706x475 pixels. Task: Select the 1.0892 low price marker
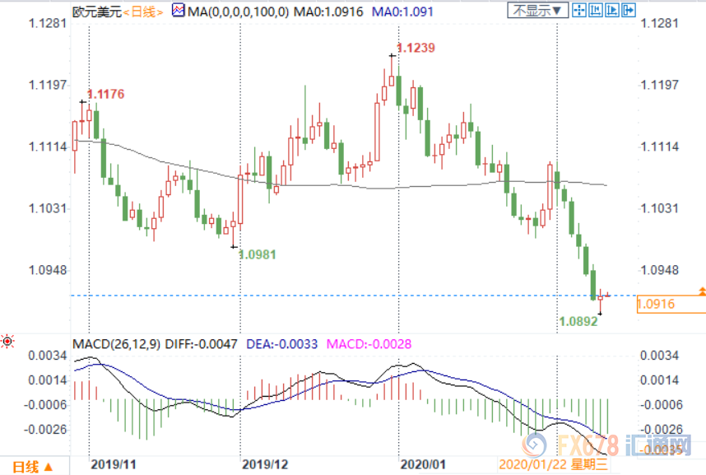(x=577, y=322)
